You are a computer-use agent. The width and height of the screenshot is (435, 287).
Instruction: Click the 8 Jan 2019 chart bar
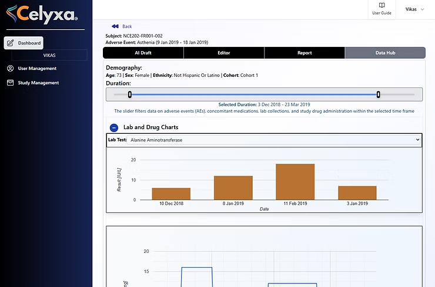pyautogui.click(x=233, y=187)
